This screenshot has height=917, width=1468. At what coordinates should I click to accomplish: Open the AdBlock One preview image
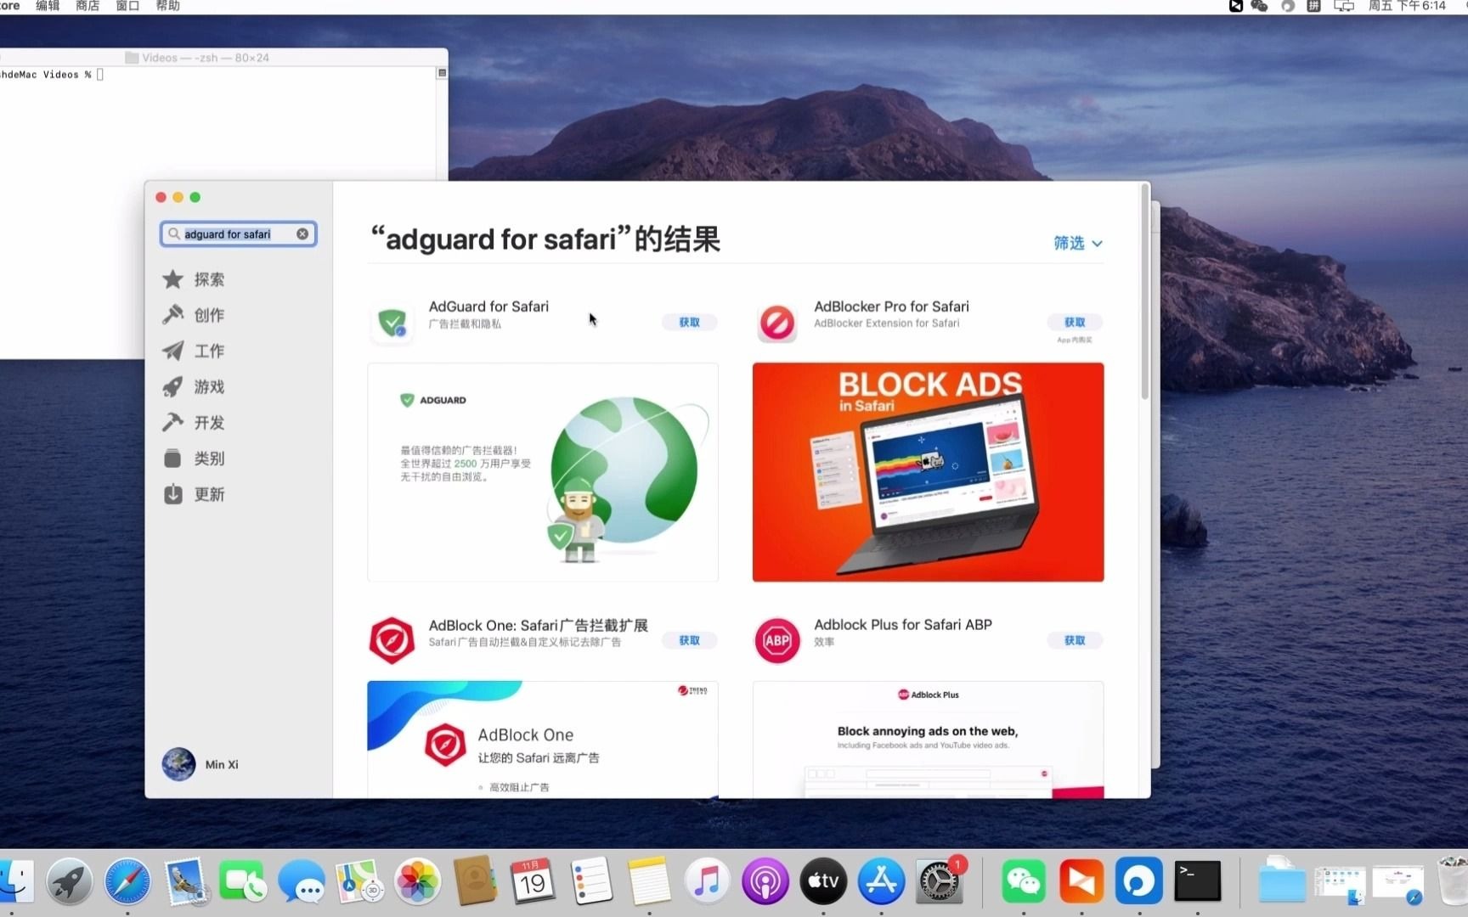543,739
